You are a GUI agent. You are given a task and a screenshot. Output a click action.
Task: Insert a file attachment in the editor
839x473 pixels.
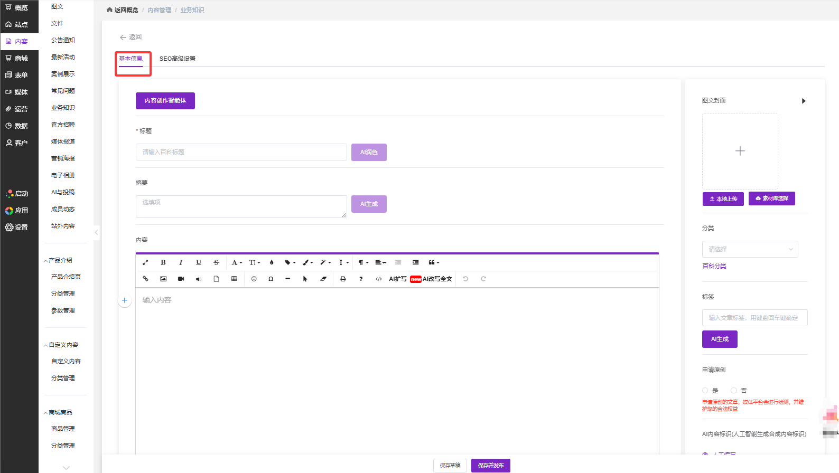(216, 279)
